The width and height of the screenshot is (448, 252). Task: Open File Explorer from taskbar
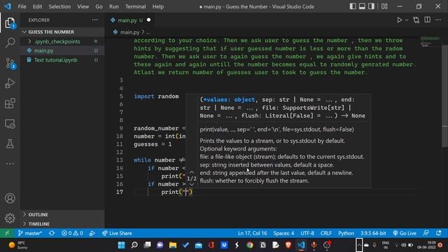[x=173, y=245]
